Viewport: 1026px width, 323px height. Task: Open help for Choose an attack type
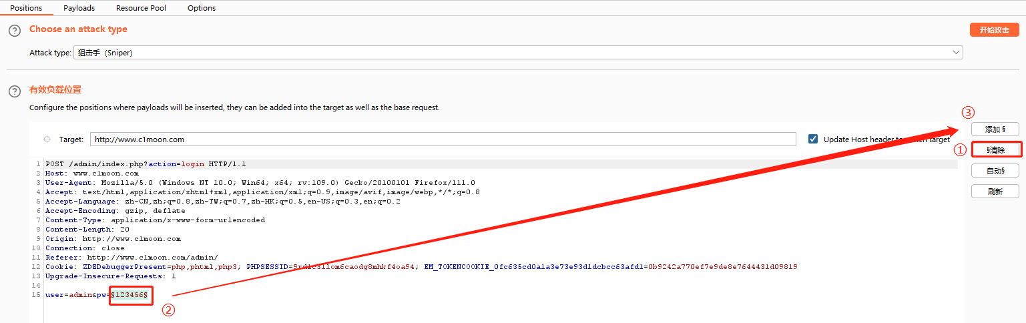click(x=14, y=31)
